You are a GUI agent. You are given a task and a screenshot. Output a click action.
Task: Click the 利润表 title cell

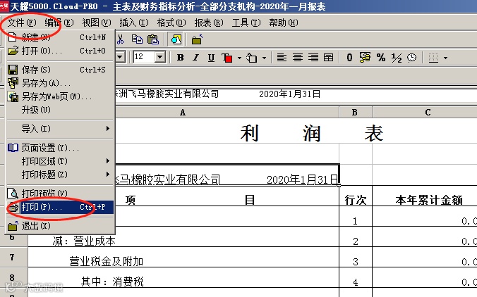tap(311, 133)
